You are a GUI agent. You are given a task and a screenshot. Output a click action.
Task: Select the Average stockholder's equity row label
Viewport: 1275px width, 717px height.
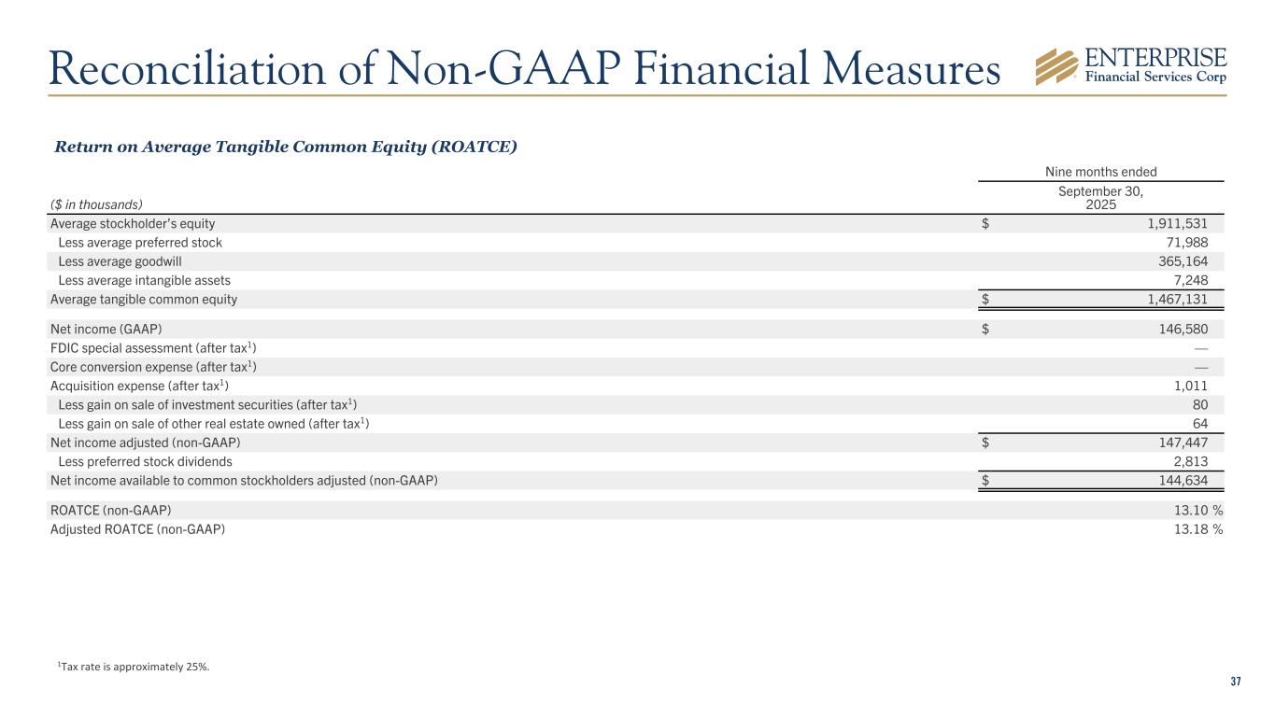point(133,224)
